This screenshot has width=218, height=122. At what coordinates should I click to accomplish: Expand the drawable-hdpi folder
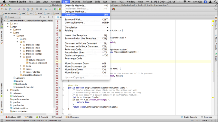(x=21, y=45)
